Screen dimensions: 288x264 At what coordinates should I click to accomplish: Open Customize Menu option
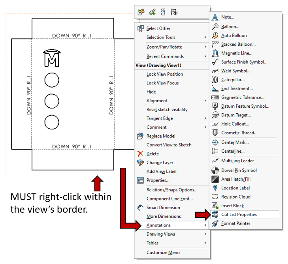[x=164, y=253]
